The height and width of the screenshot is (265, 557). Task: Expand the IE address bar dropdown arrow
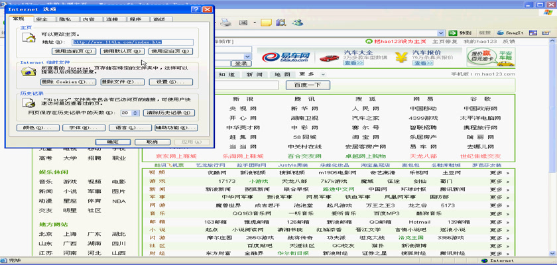pyautogui.click(x=441, y=33)
